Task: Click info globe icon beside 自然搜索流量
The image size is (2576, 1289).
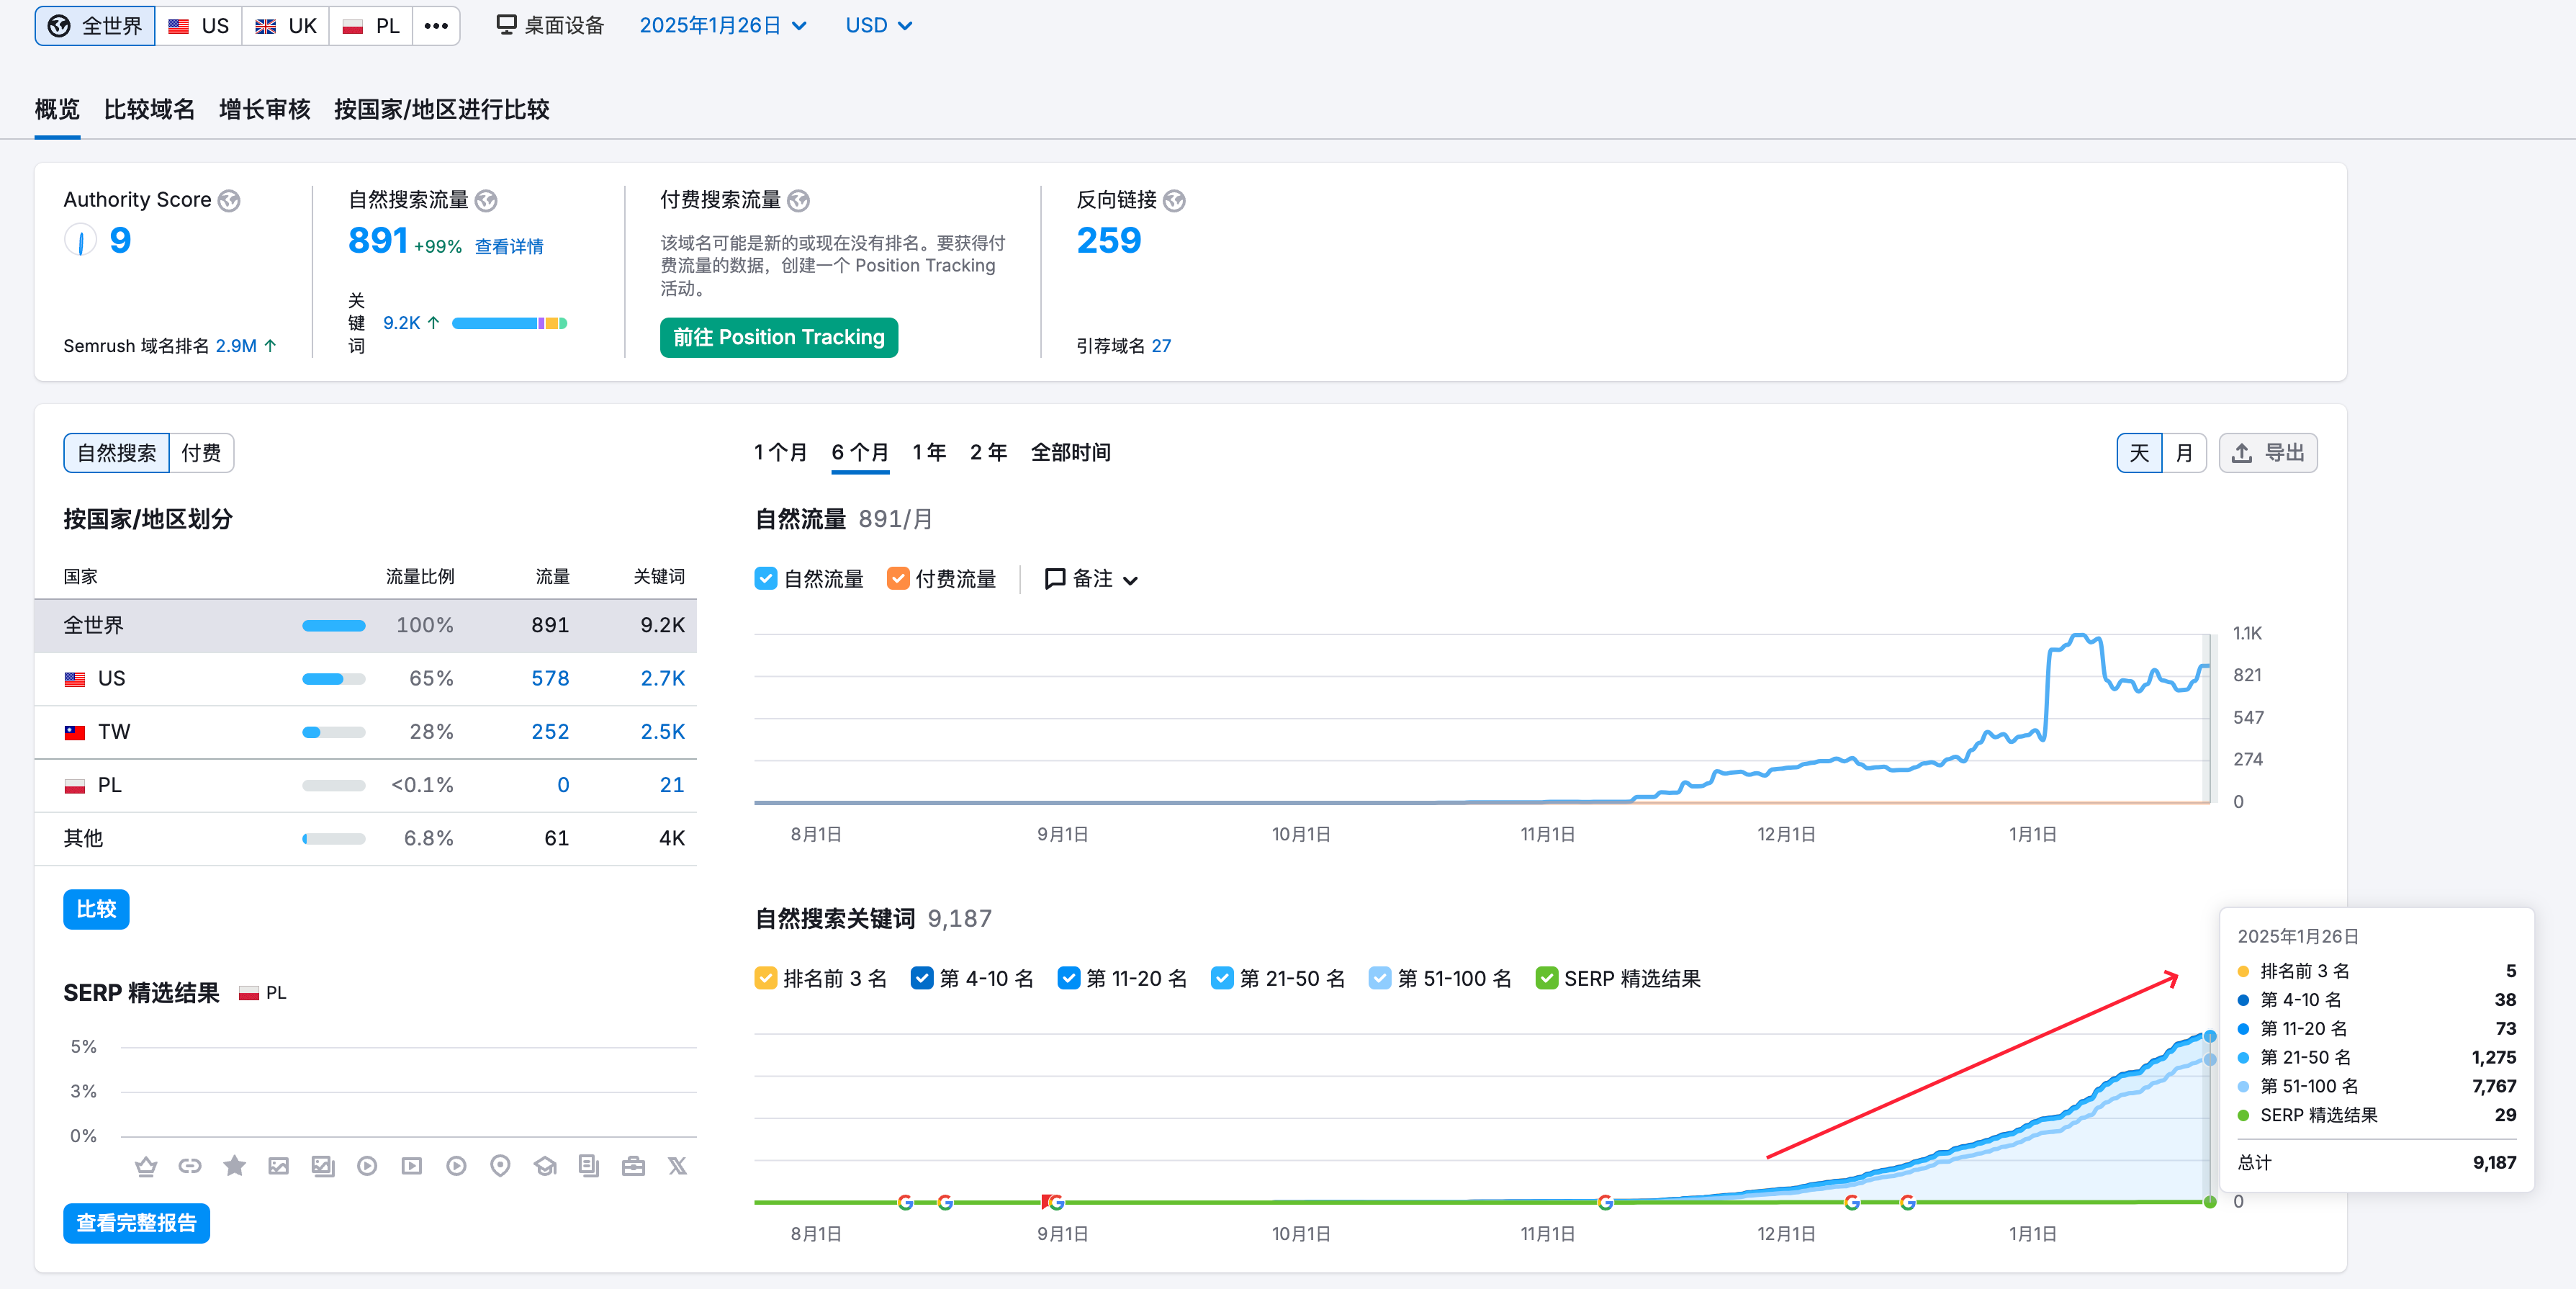Action: (x=486, y=201)
